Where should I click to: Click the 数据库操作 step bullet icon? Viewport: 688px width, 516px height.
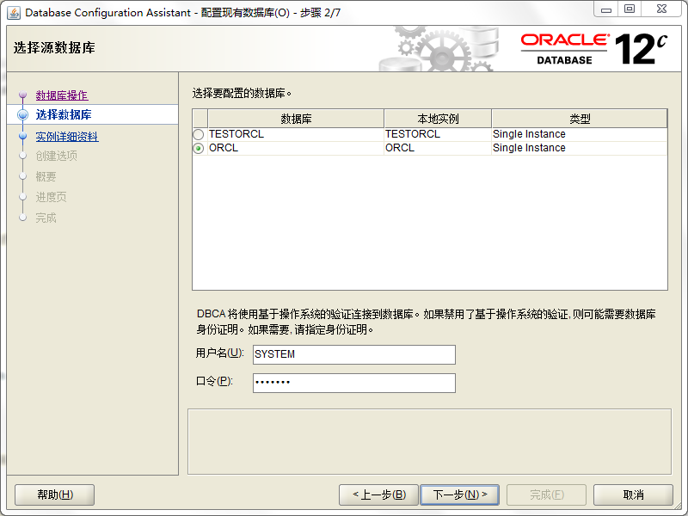coord(23,95)
